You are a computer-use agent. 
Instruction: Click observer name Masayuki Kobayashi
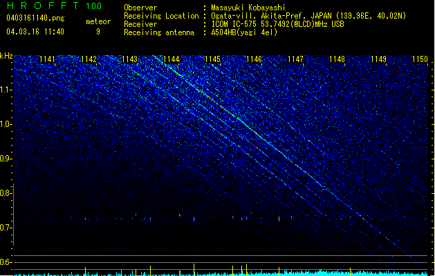248,8
